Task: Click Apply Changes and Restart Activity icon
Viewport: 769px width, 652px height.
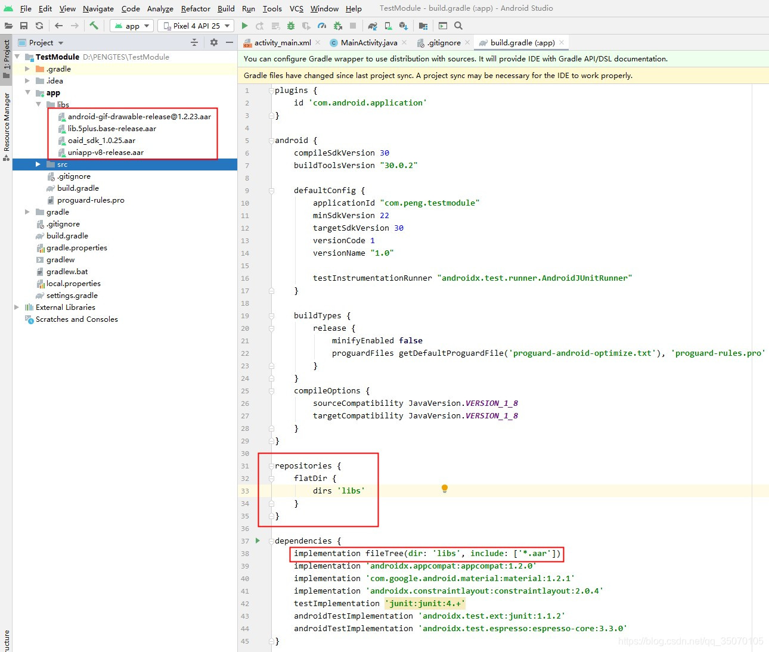Action: tap(260, 26)
